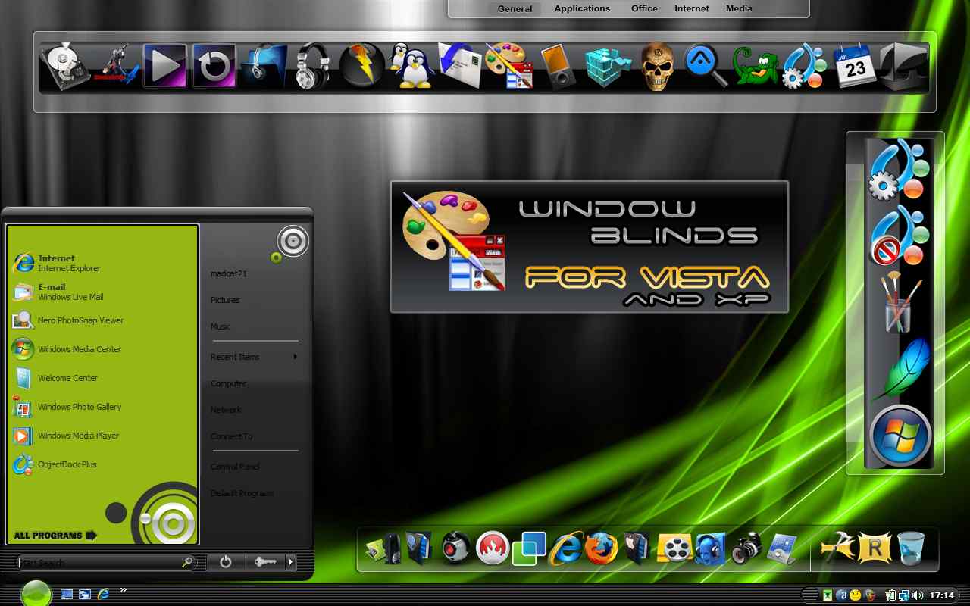Open the green gecko lizard icon
Screen dimensions: 970x606
pos(755,66)
